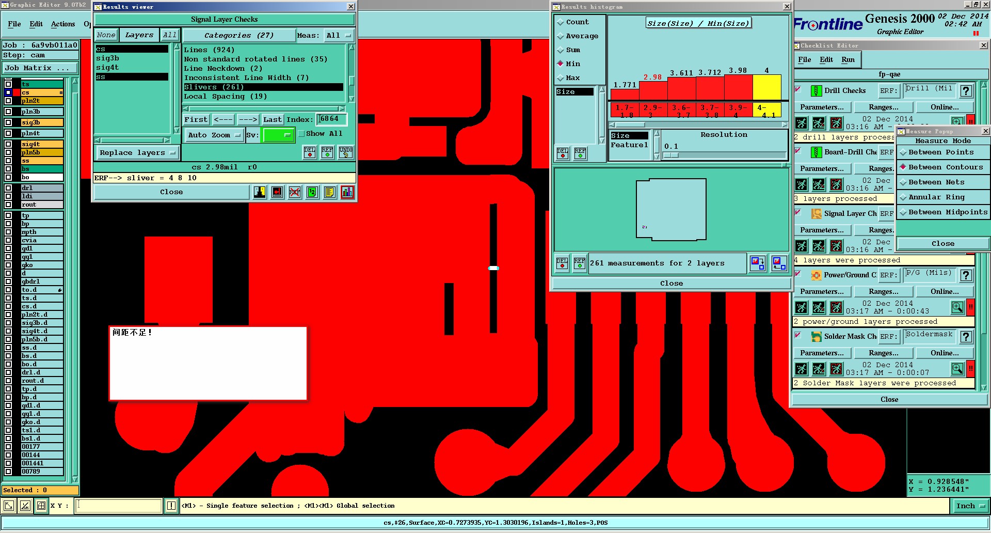Select the sig3b layer in Results viewer
Screen dimensions: 991x533
[x=132, y=58]
